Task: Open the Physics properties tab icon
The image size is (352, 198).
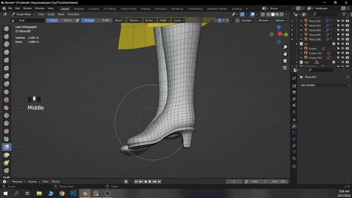Action: [x=294, y=139]
